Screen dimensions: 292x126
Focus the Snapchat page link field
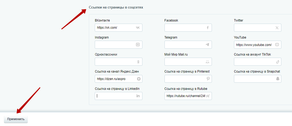click(258, 79)
